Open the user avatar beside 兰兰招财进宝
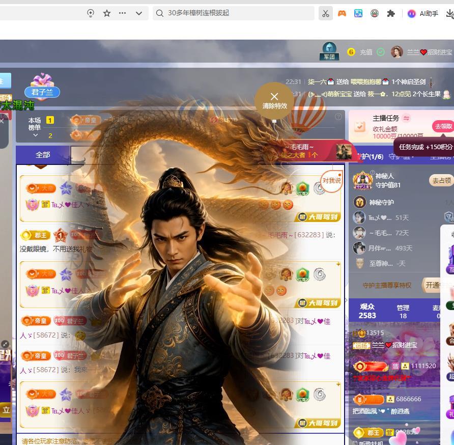The image size is (454, 445). pos(397,52)
